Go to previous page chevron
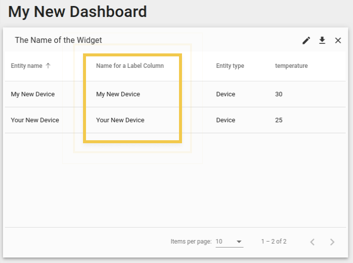This screenshot has height=263, width=353. click(x=312, y=242)
